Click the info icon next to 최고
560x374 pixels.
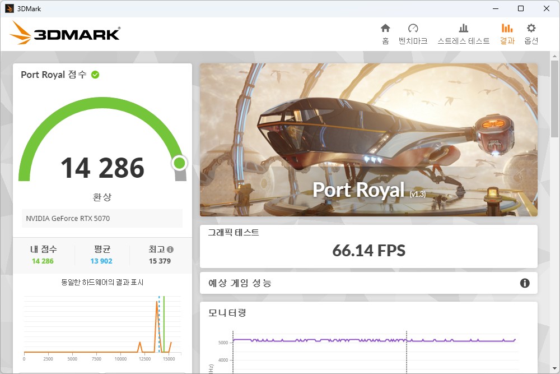[170, 250]
